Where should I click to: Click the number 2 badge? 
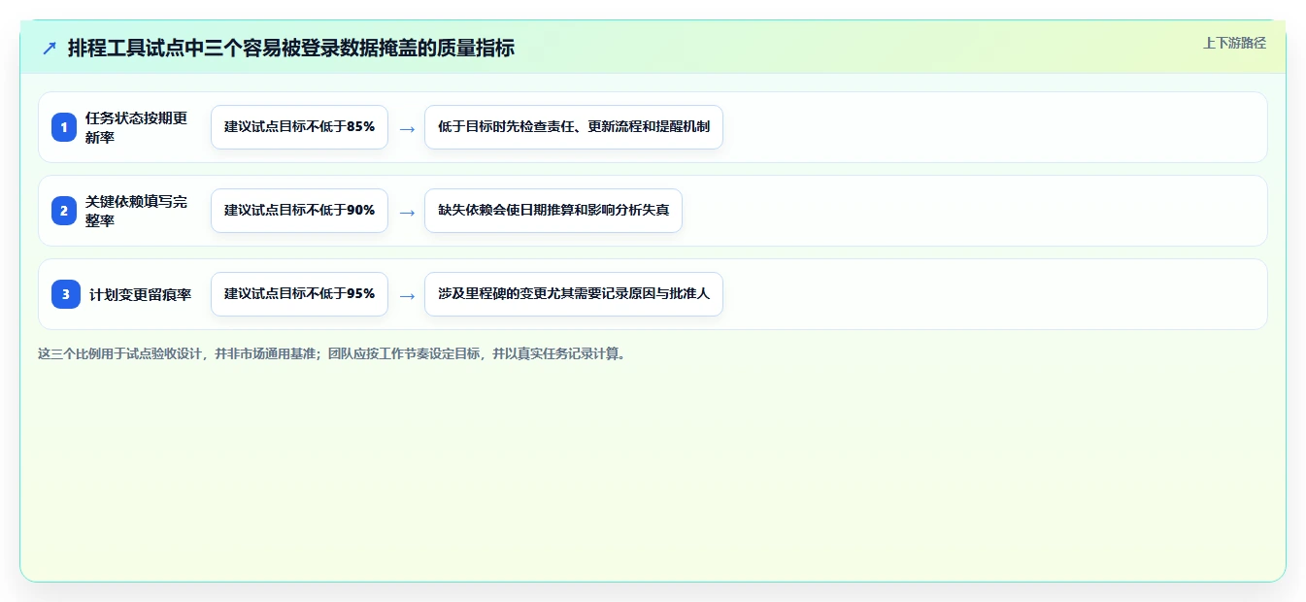tap(64, 211)
